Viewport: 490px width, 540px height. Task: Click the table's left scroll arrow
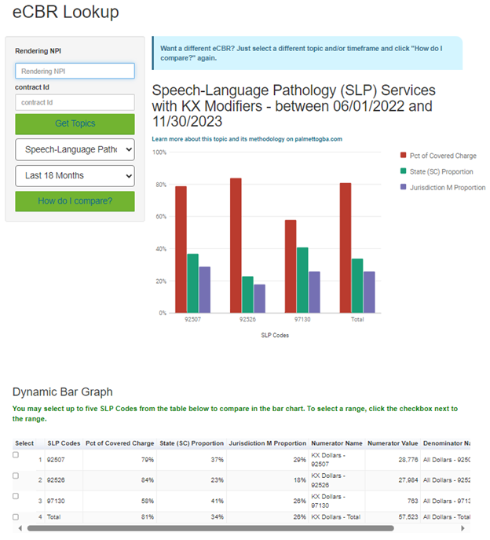[20, 528]
